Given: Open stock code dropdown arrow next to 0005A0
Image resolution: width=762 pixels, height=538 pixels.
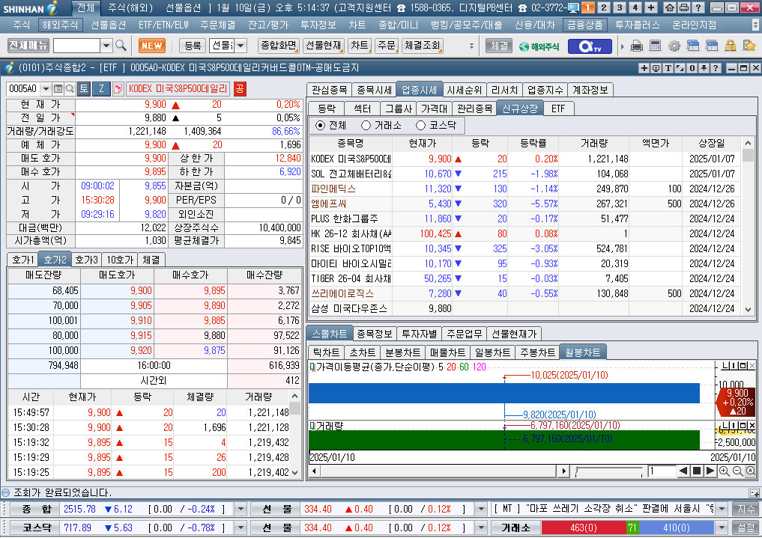Looking at the screenshot, I should click(46, 89).
